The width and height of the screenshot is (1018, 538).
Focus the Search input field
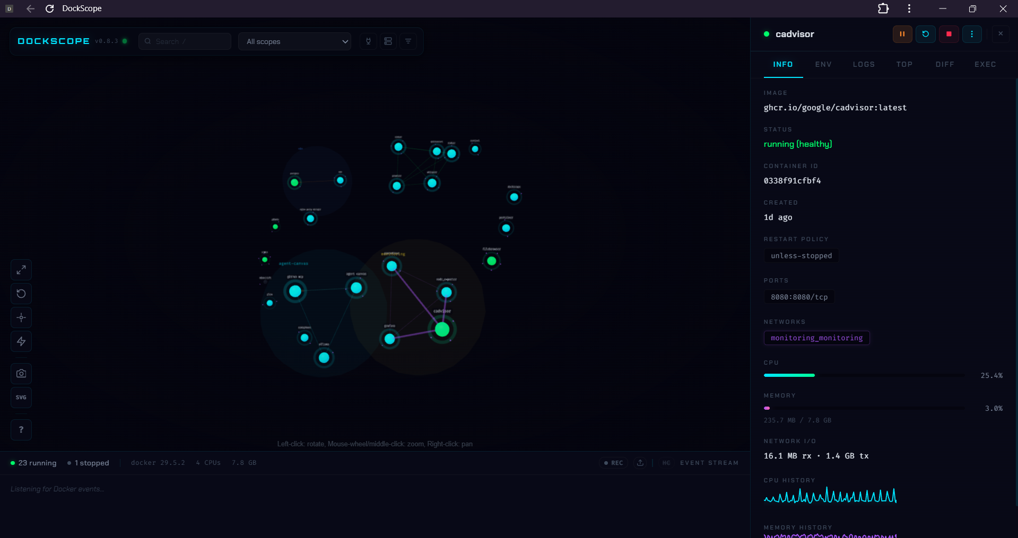(x=185, y=41)
